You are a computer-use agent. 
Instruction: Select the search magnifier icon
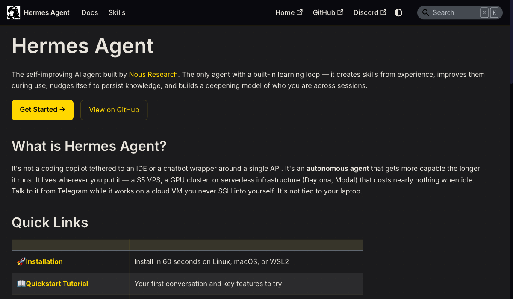pyautogui.click(x=426, y=12)
